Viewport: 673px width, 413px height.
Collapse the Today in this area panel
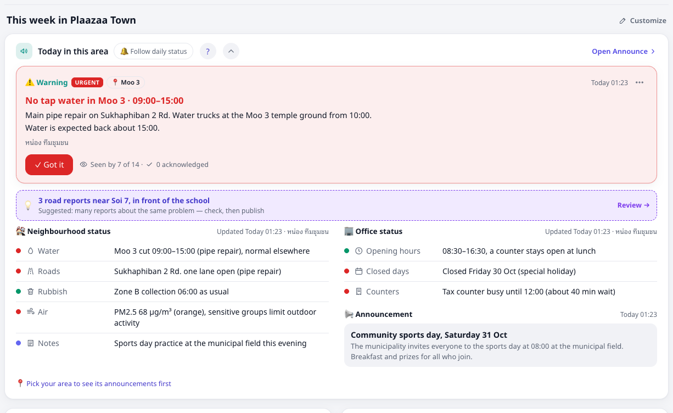[231, 51]
